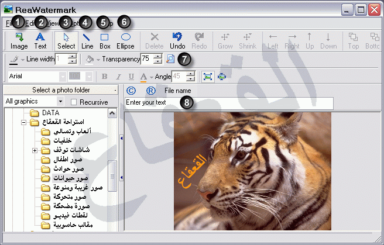The image size is (384, 245).
Task: Expand the شاشات توقف folder
Action: [35, 150]
